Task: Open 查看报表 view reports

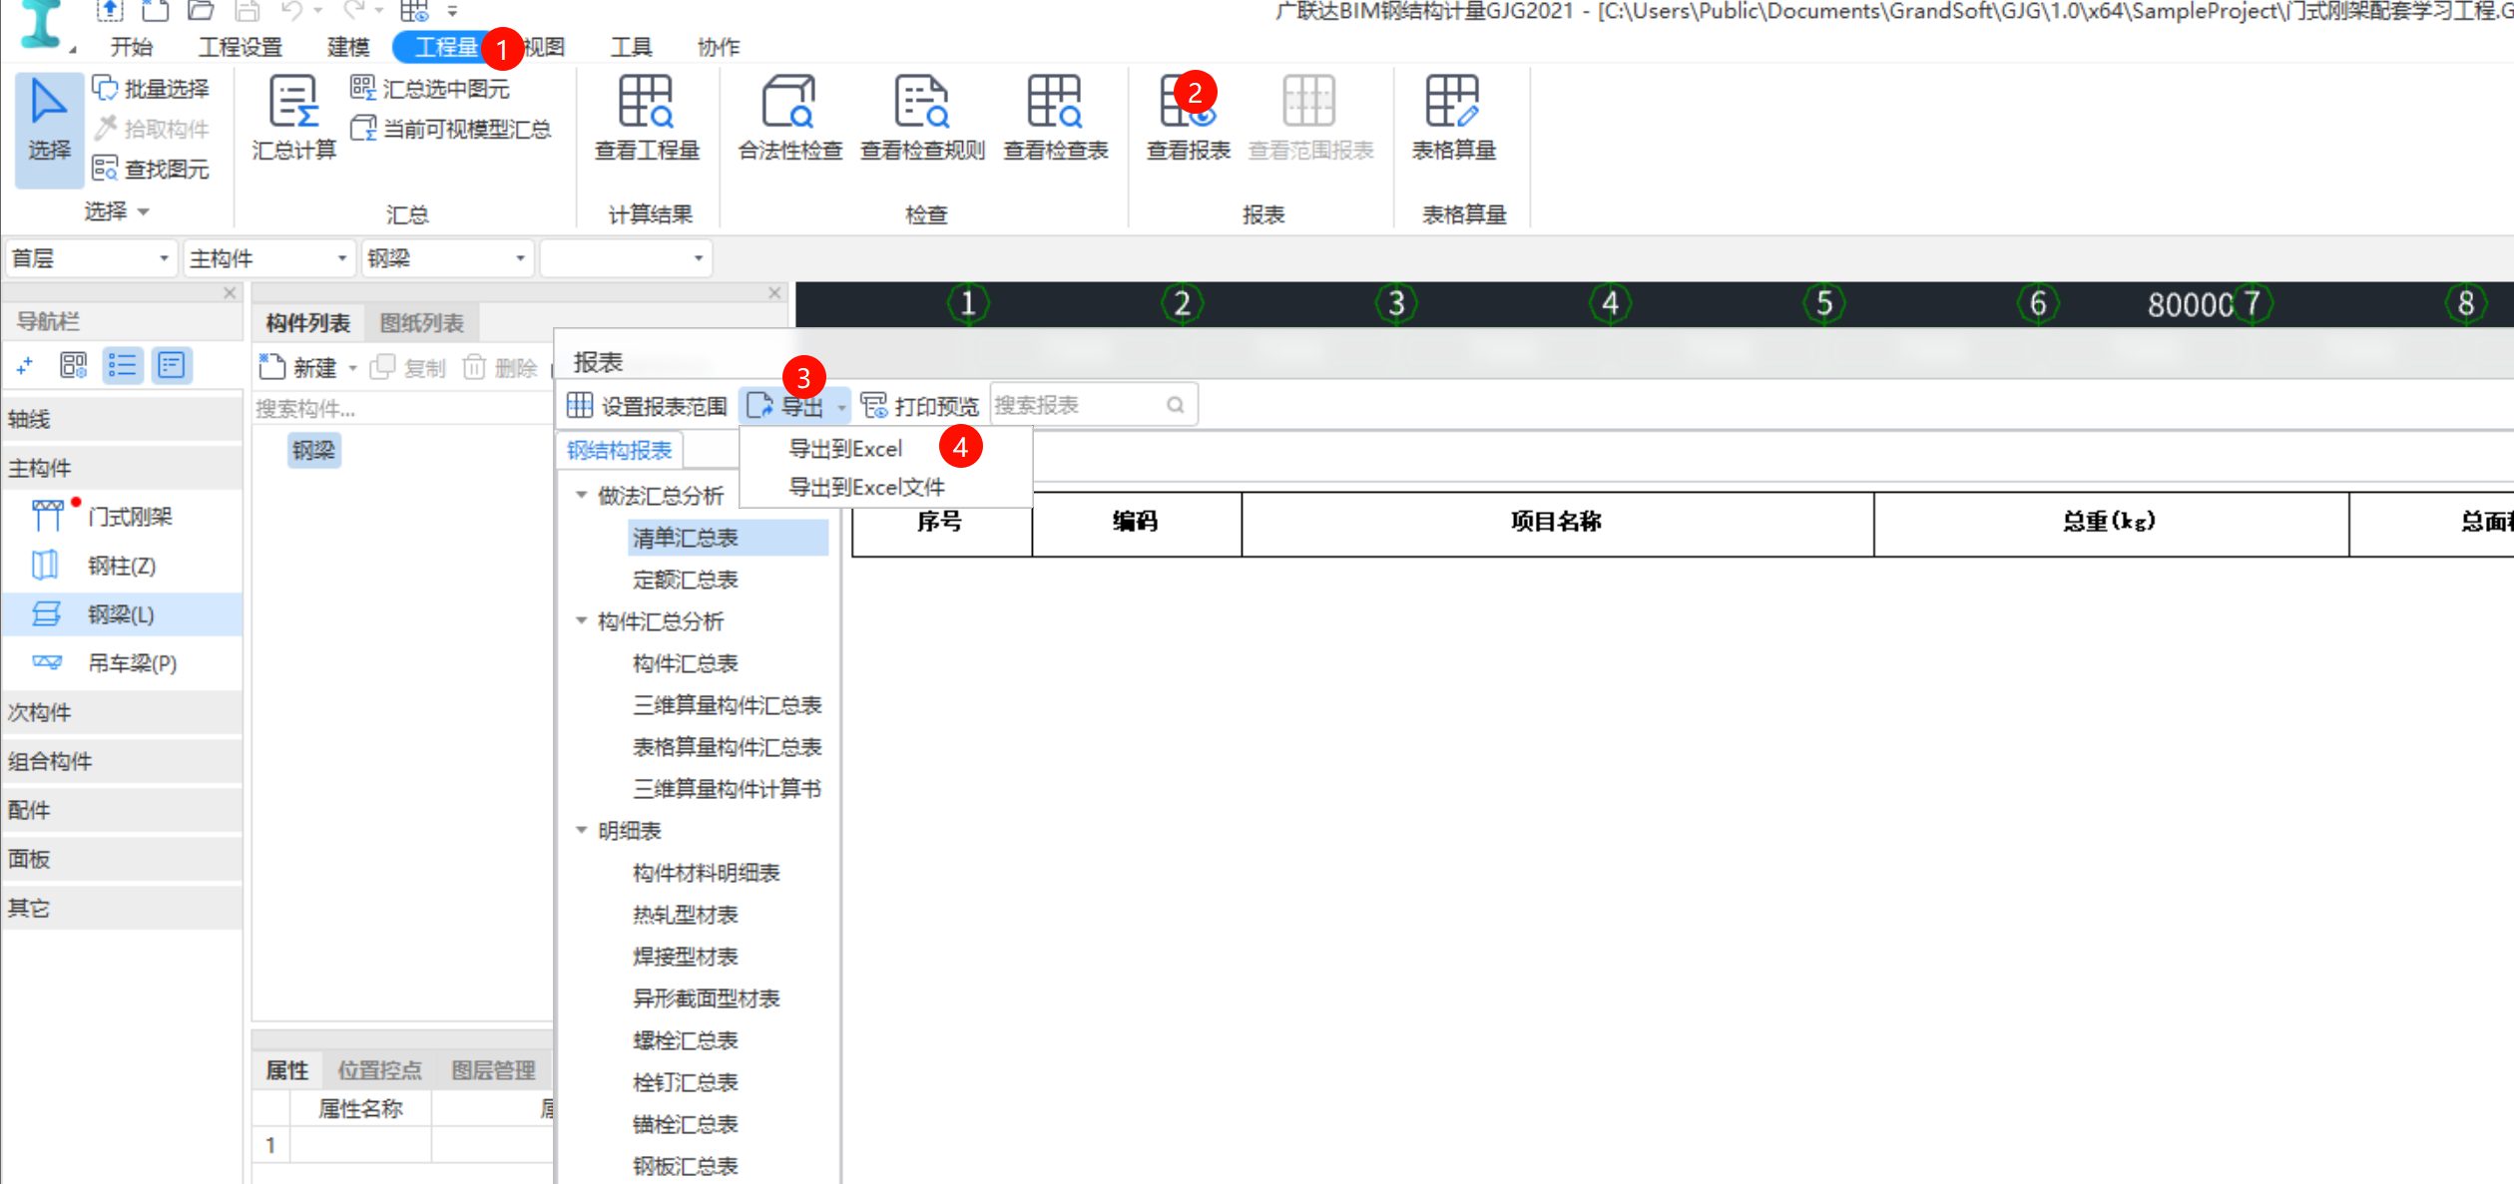Action: coord(1188,118)
